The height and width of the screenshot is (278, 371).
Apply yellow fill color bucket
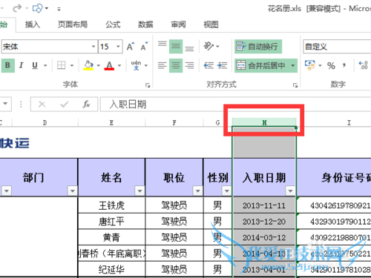tap(88, 65)
